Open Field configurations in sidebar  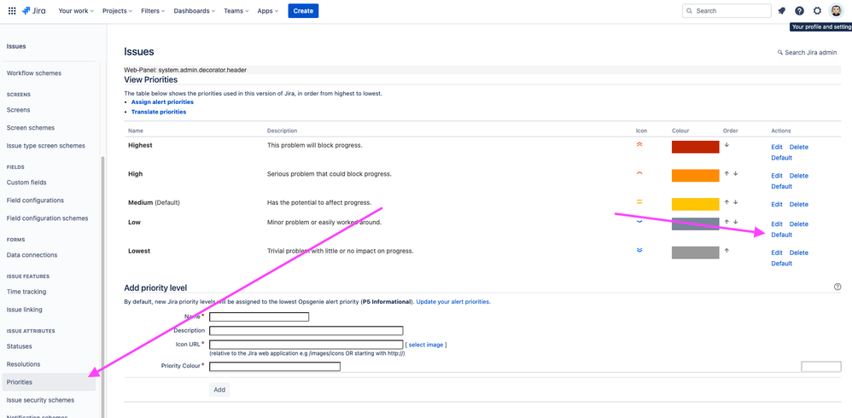(x=35, y=200)
